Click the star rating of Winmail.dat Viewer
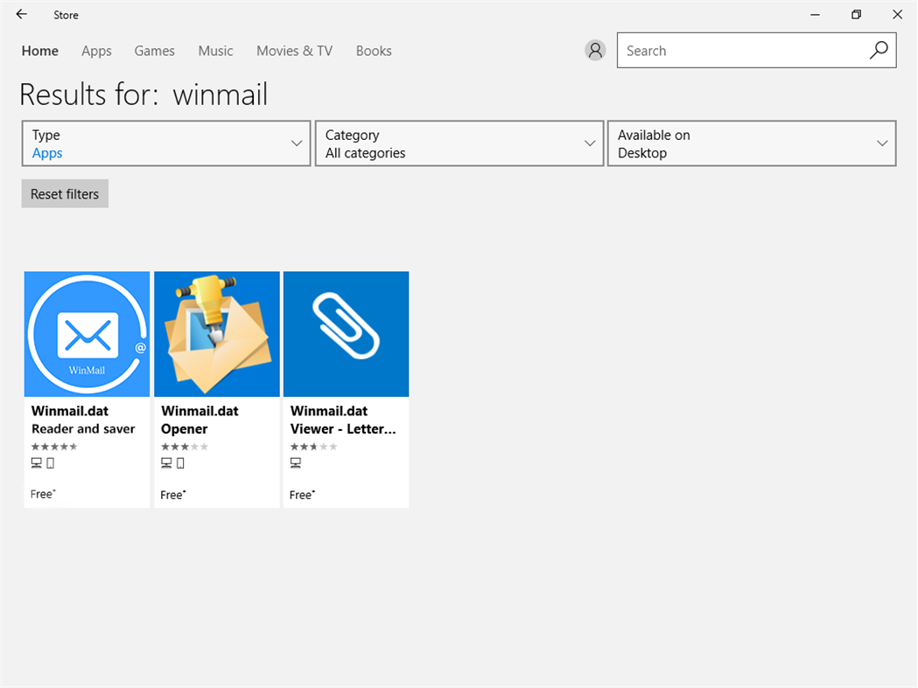This screenshot has width=918, height=688. tap(313, 446)
